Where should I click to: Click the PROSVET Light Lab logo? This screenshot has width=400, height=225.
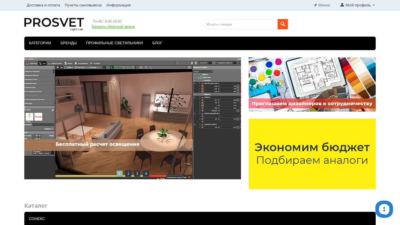[x=54, y=24]
